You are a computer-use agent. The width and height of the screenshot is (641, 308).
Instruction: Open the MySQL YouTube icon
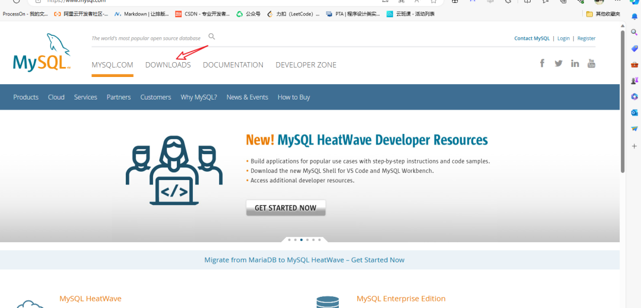click(591, 63)
